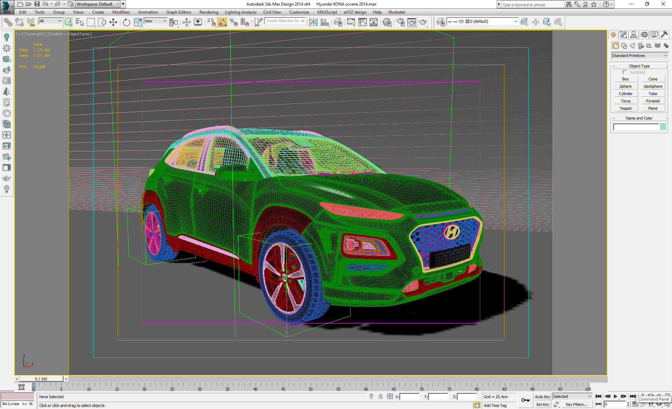The width and height of the screenshot is (672, 409).
Task: Switch to the Utilities panel hammer tab
Action: pos(664,35)
